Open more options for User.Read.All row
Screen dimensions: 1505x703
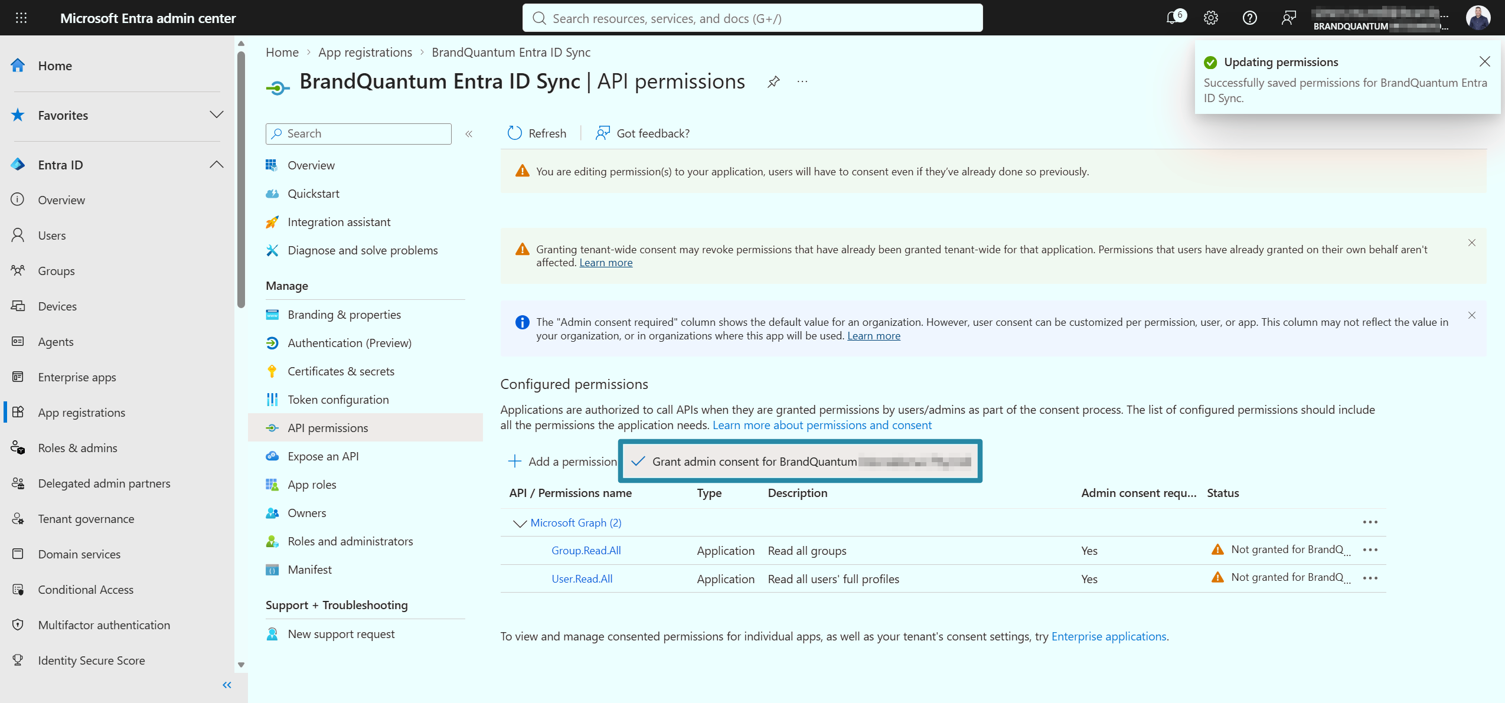(1370, 578)
